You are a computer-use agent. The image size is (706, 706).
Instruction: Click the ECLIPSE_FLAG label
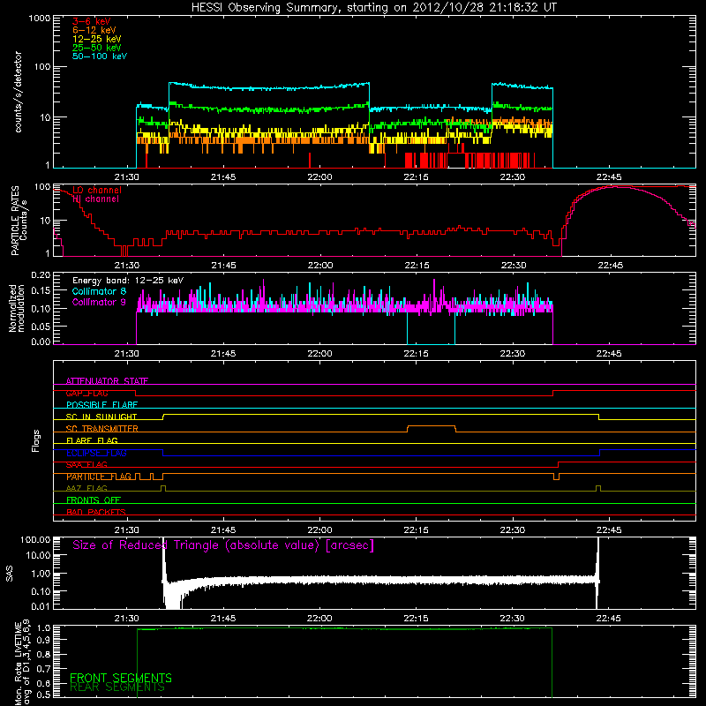(96, 453)
